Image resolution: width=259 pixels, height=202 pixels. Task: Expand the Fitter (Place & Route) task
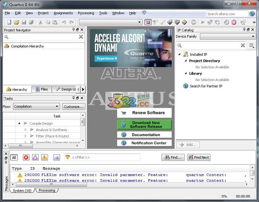point(25,136)
